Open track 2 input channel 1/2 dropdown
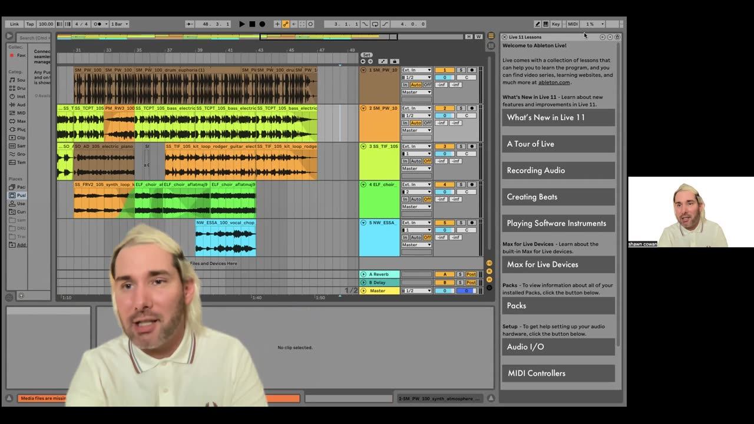The image size is (754, 424). click(x=416, y=115)
